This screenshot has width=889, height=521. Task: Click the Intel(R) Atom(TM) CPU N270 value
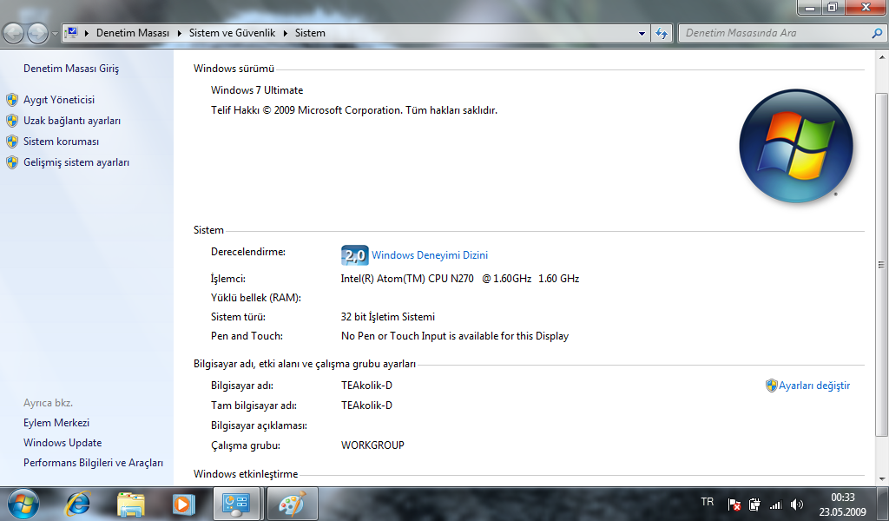(460, 279)
